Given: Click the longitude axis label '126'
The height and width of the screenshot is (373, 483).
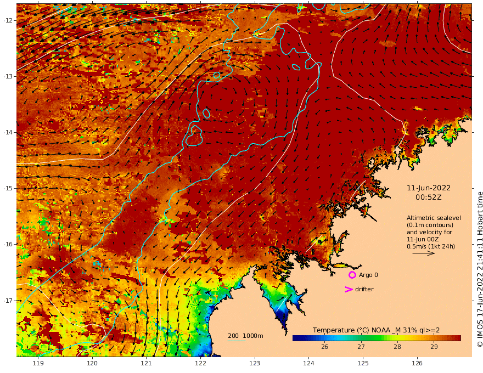Looking at the screenshot, I should coord(417,363).
